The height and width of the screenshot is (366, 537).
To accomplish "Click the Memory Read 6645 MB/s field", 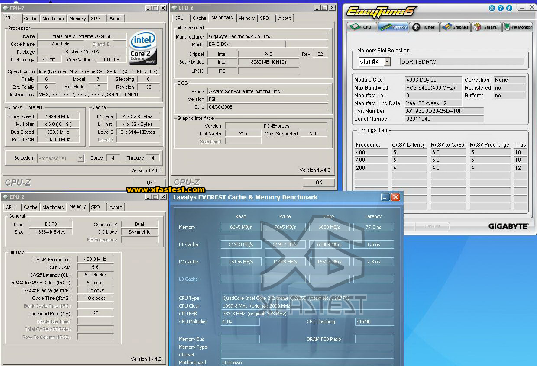I will tap(241, 227).
